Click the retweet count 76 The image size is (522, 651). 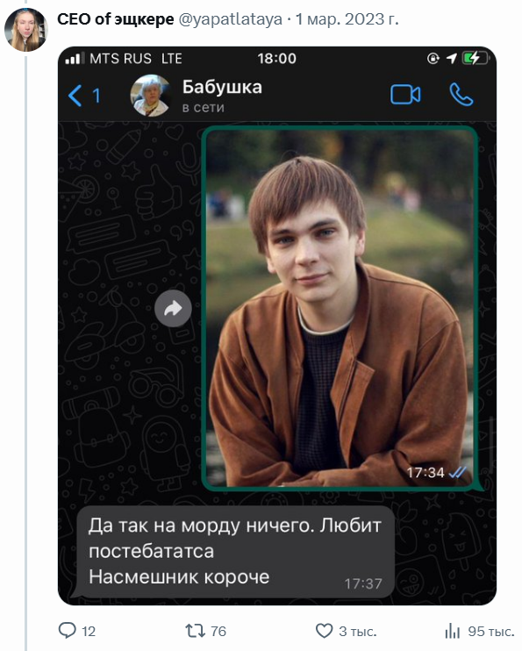218,631
